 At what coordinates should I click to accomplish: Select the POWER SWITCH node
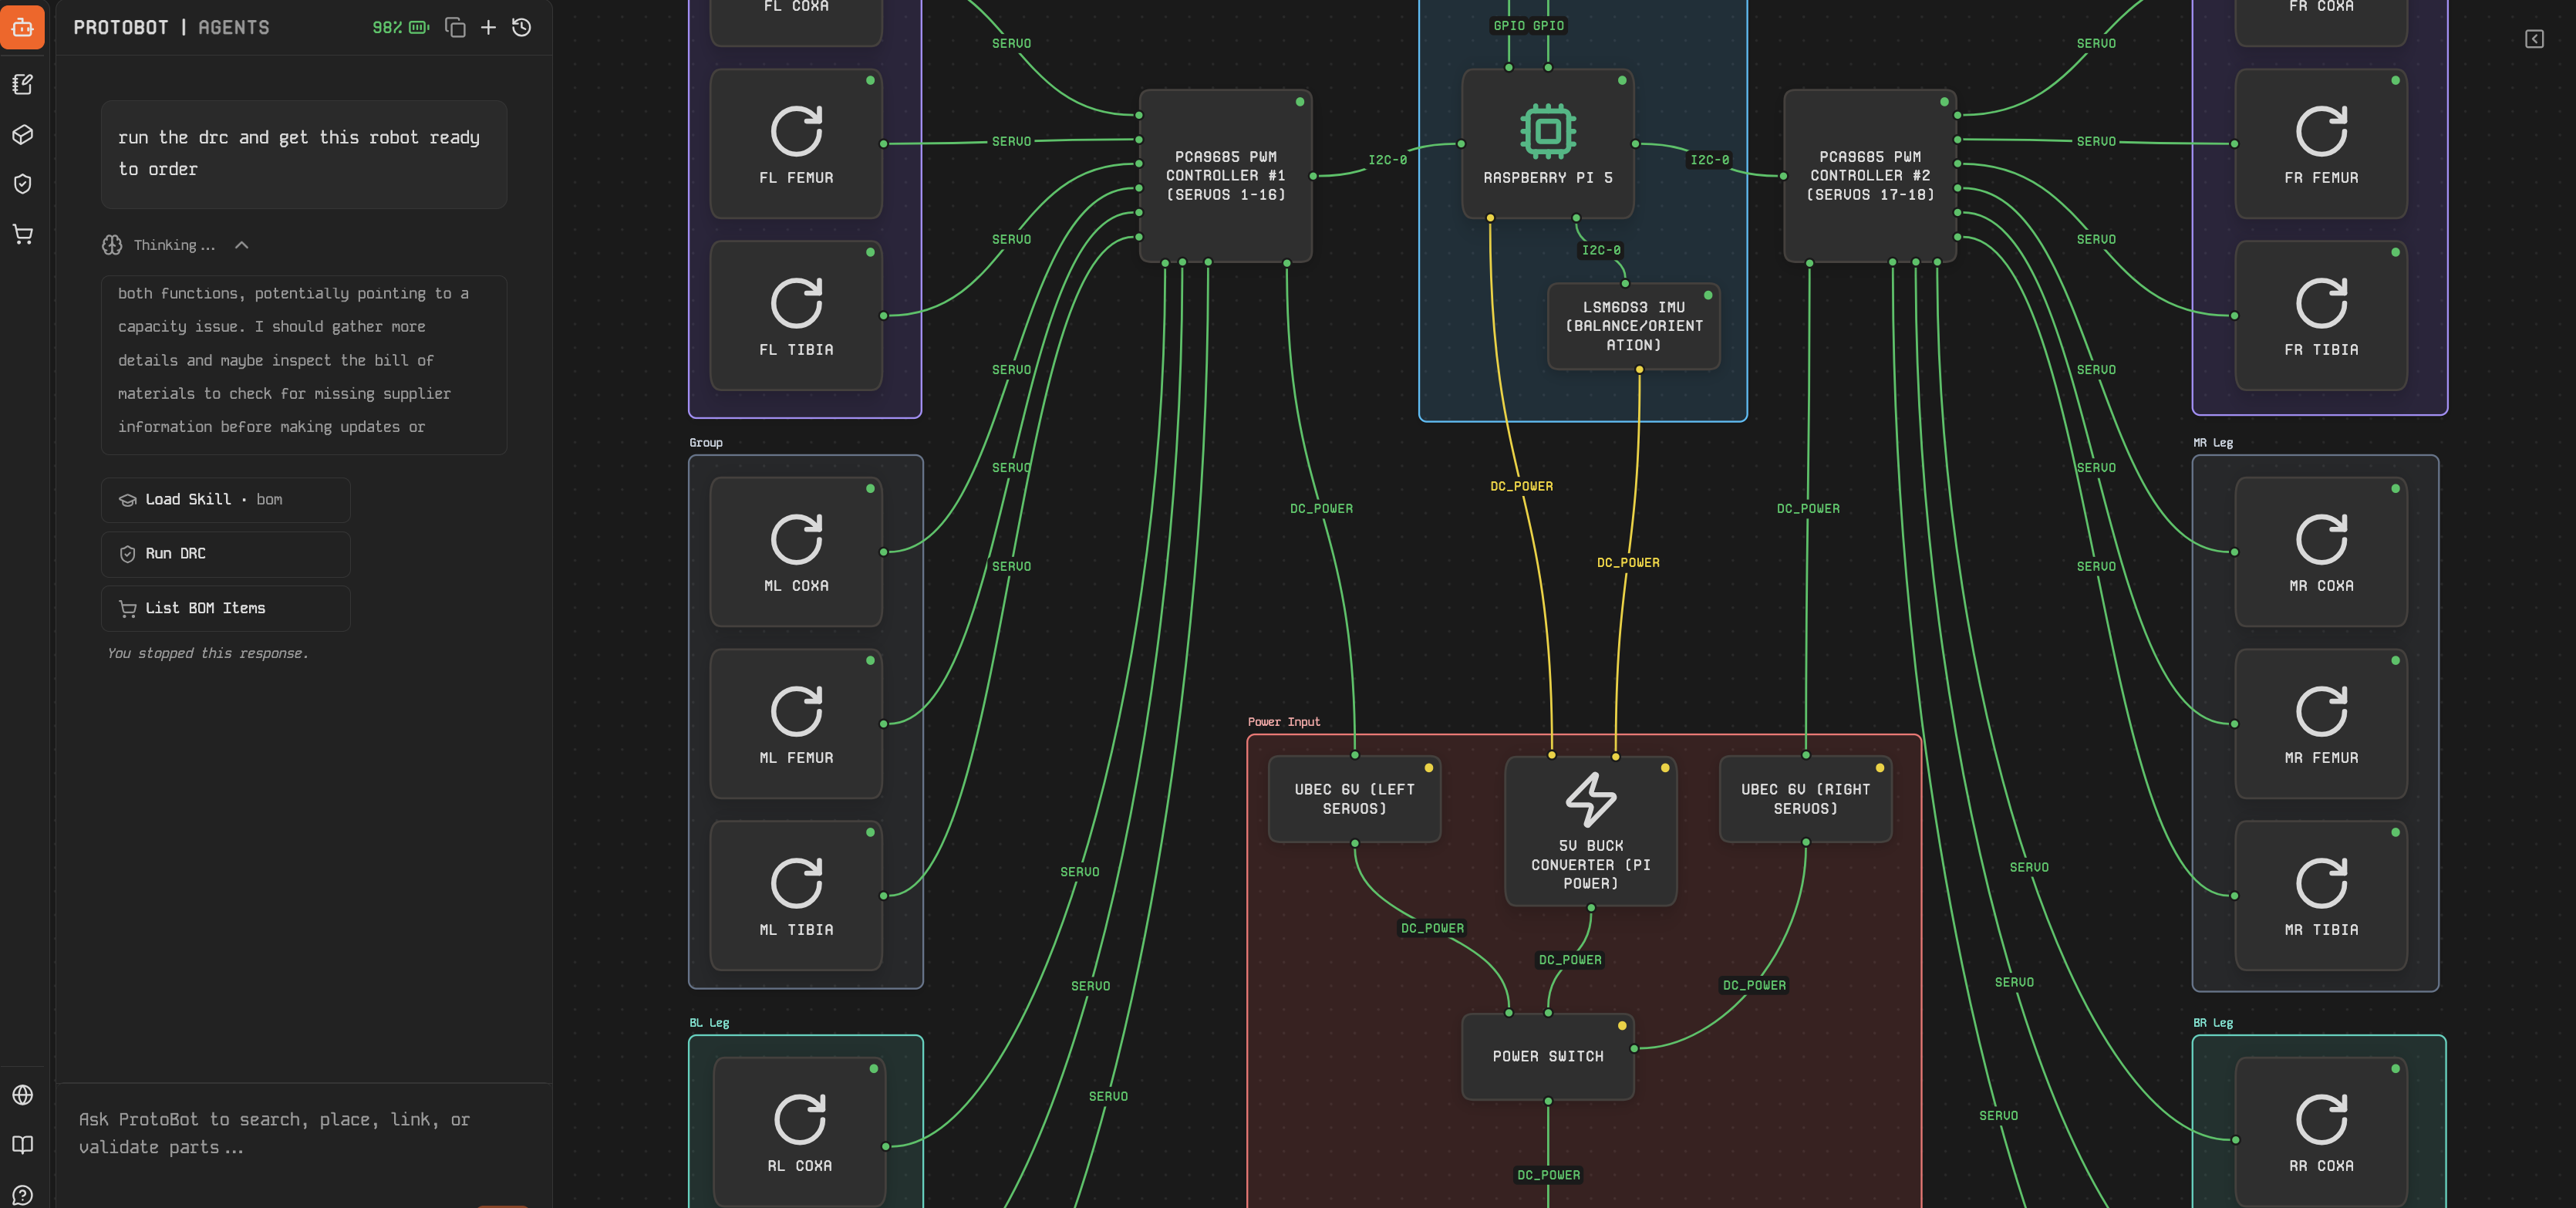click(1548, 1057)
